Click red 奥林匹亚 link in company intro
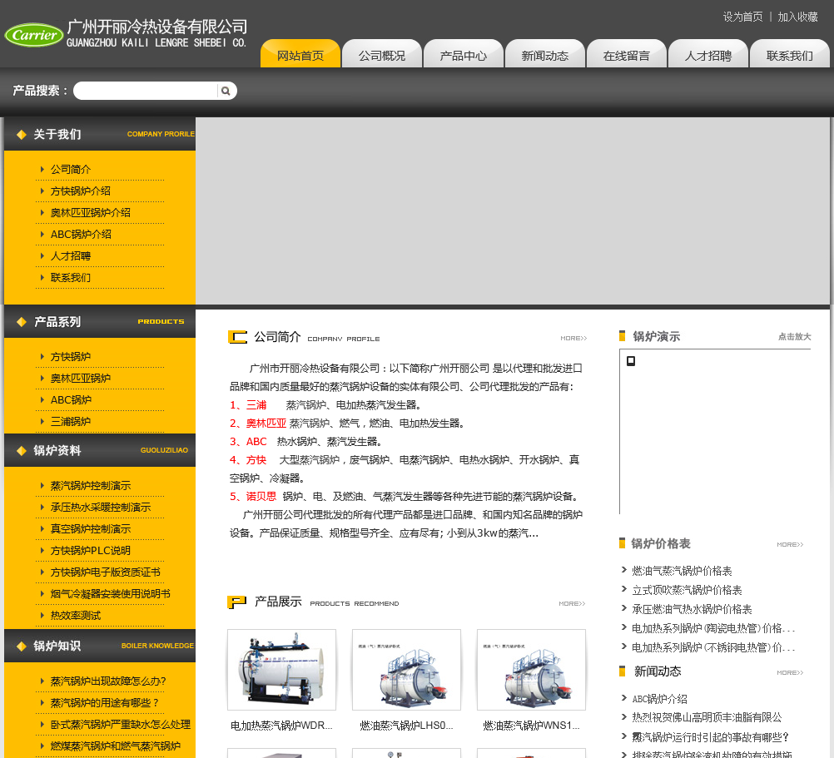 pyautogui.click(x=266, y=424)
